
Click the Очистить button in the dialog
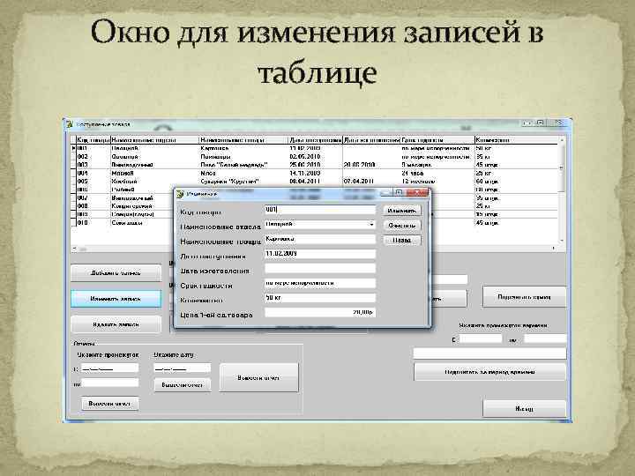coord(402,226)
